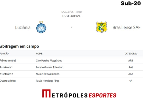The image size is (143, 102).
Task: Select assistant Renato Gomes Tolentino
Action: tap(50, 67)
